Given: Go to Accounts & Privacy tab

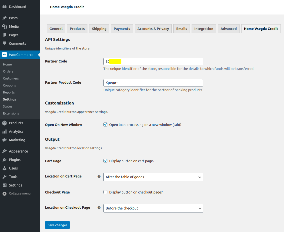Looking at the screenshot, I should tap(153, 29).
